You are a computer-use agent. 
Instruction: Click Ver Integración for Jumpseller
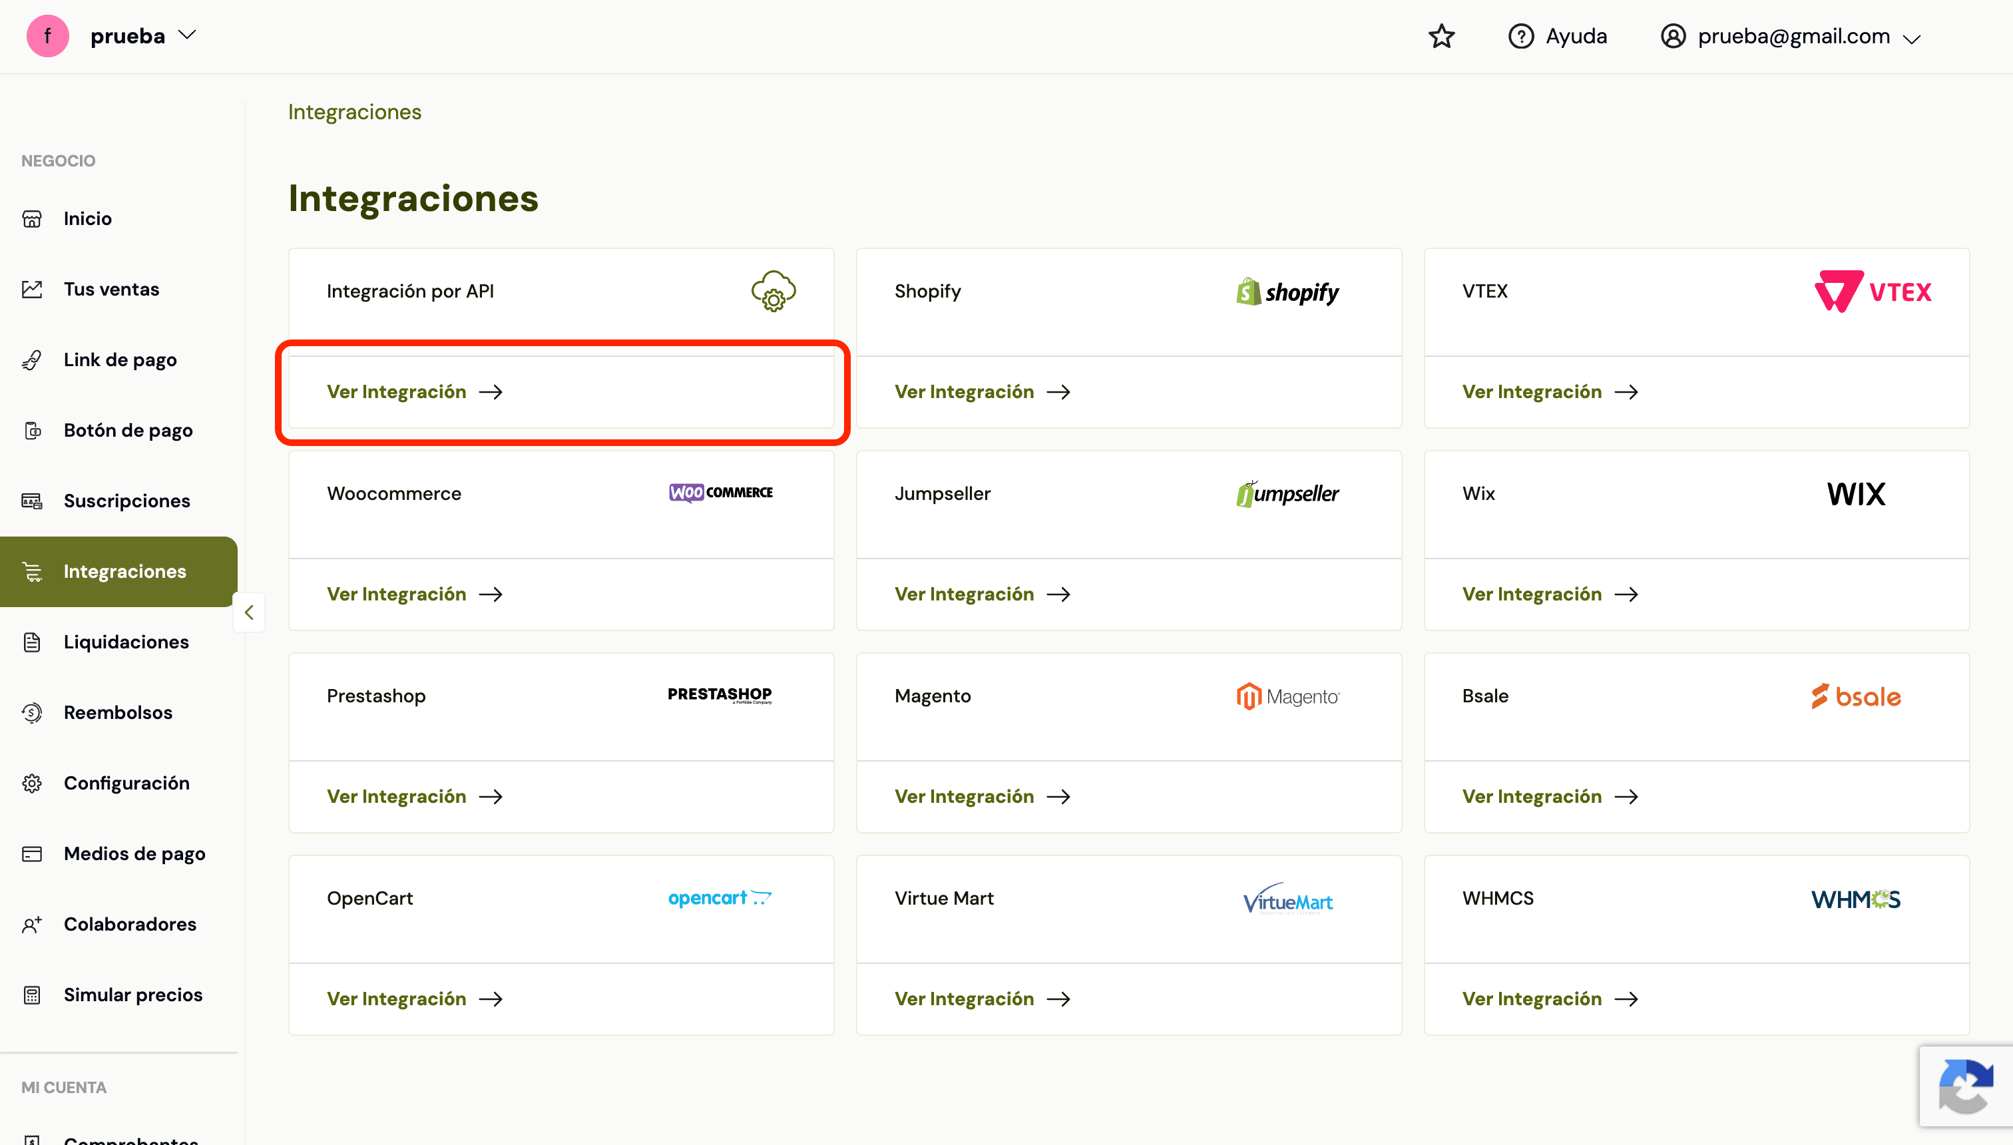982,594
